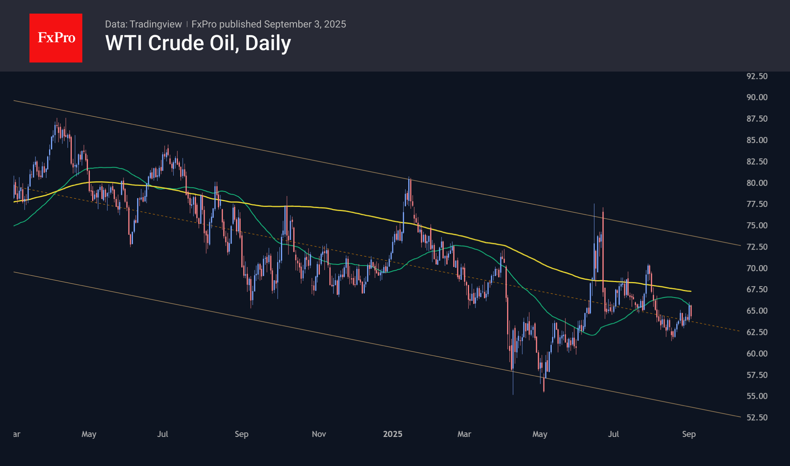Image resolution: width=790 pixels, height=466 pixels.
Task: Click the Mar label on time axis
Action: (x=464, y=434)
